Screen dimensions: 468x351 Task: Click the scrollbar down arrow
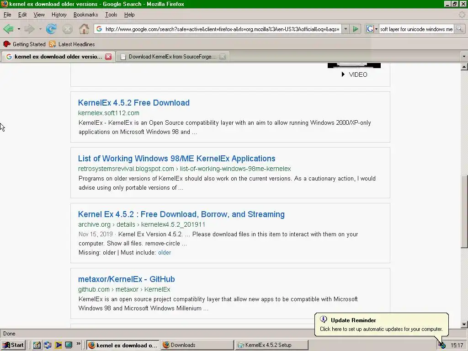464,324
